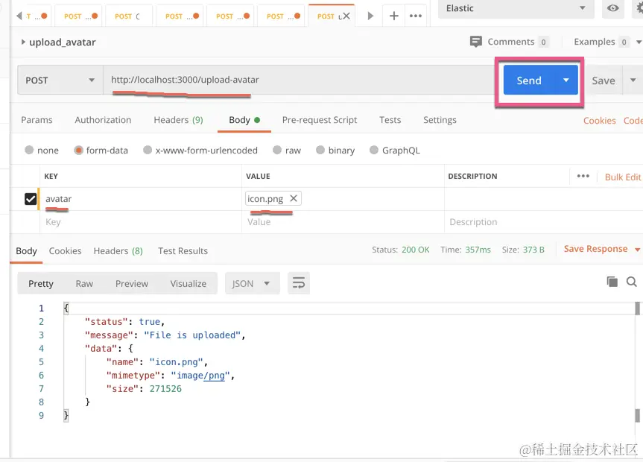Open the request Body tab
643x462 pixels.
(244, 120)
